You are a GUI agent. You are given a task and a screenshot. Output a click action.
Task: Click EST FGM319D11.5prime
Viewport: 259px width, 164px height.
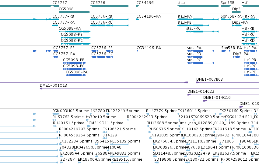click(x=105, y=123)
